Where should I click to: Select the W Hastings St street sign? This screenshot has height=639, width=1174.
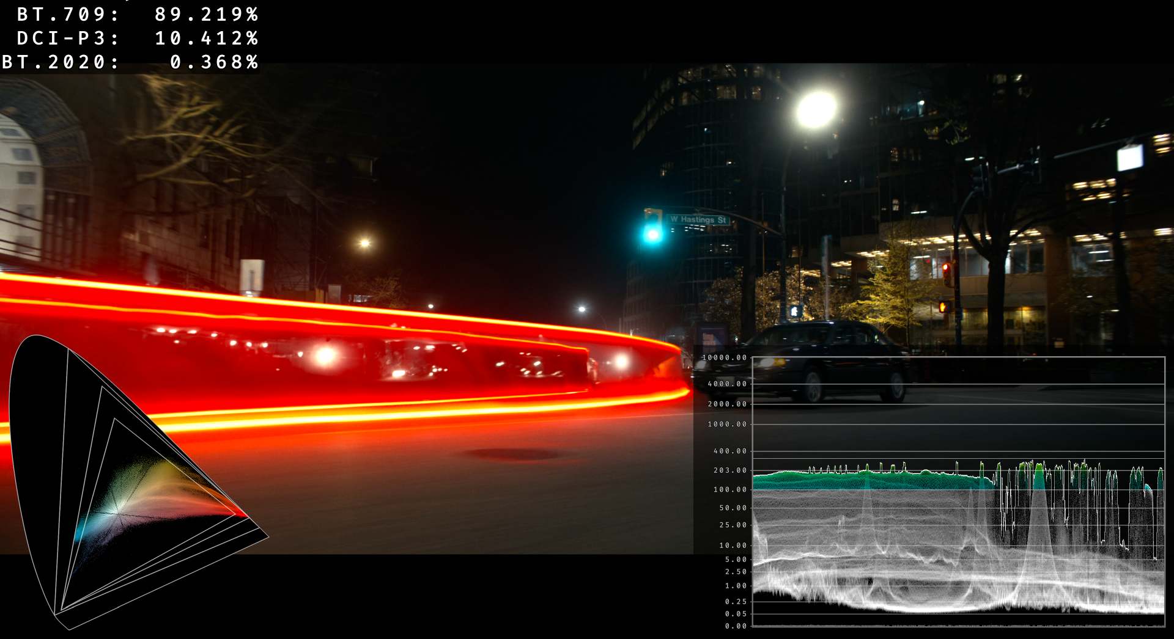[698, 219]
